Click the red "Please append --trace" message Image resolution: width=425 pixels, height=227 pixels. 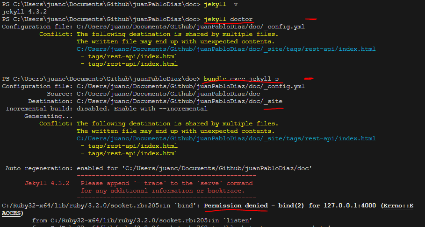(x=166, y=183)
